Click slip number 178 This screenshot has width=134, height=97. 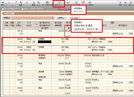[x=21, y=66]
